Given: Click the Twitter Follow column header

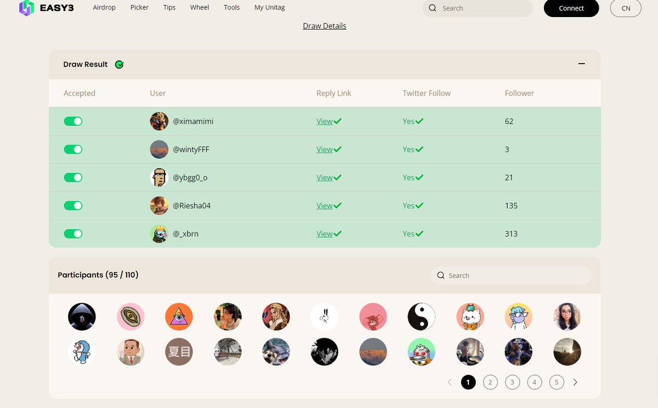Looking at the screenshot, I should pyautogui.click(x=427, y=93).
